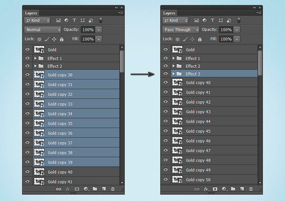The width and height of the screenshot is (285, 201).
Task: Select Layers tab in right panel
Action: 169,13
